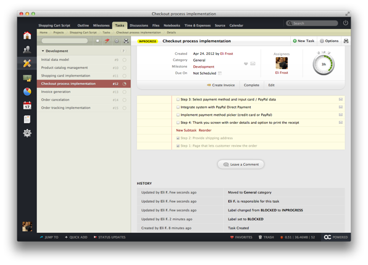
Task: Open the Projects pencil-and-ruler sidebar icon
Action: (x=27, y=63)
